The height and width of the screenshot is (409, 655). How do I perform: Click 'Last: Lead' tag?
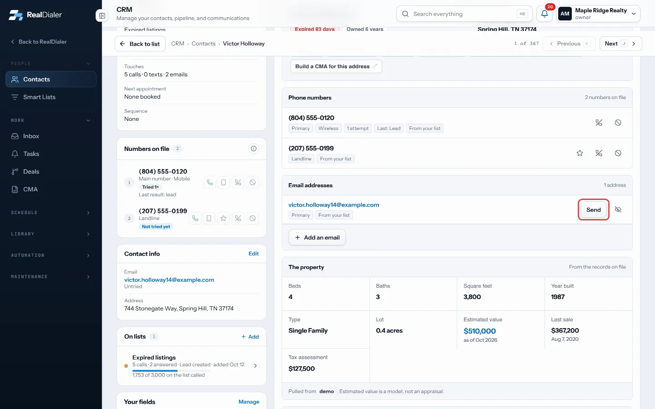pos(389,129)
